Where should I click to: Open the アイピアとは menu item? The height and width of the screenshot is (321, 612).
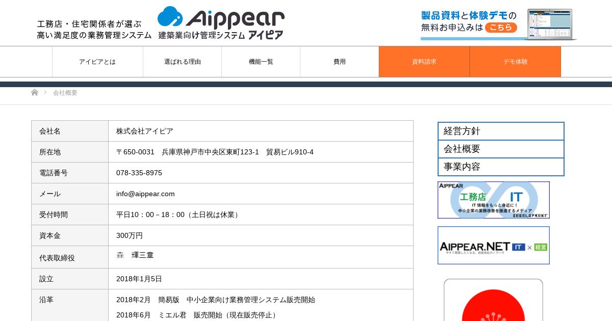(97, 62)
